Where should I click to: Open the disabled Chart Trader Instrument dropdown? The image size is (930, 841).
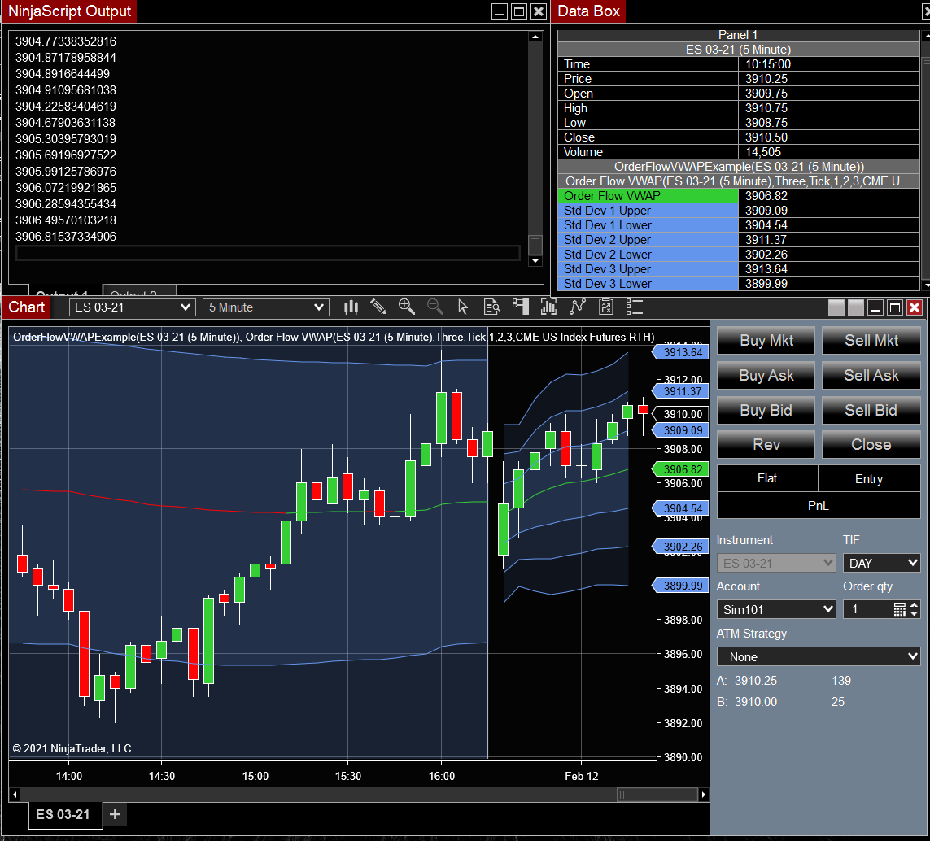[x=775, y=563]
